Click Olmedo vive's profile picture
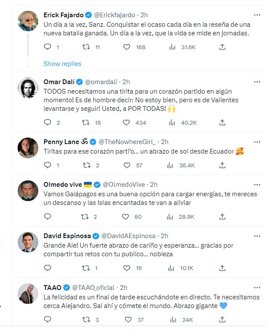Screen dimensions: 266x330 click(28, 191)
